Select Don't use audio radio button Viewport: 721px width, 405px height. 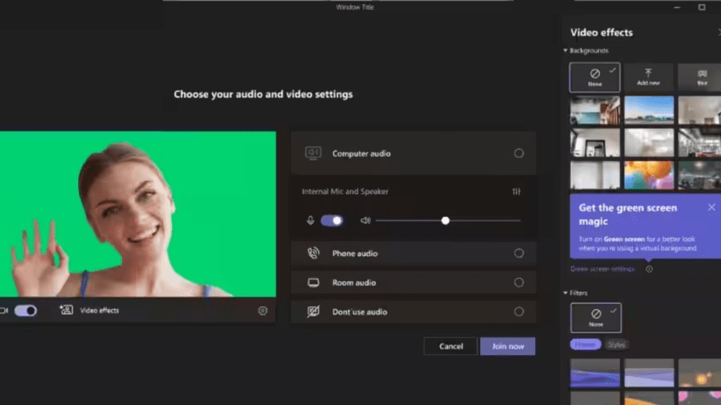pyautogui.click(x=519, y=311)
